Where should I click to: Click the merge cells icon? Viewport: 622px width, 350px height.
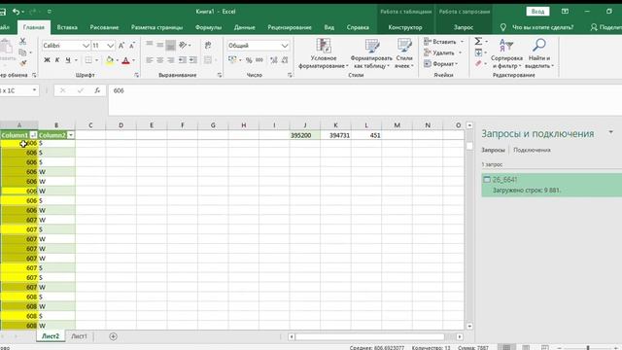pos(207,60)
